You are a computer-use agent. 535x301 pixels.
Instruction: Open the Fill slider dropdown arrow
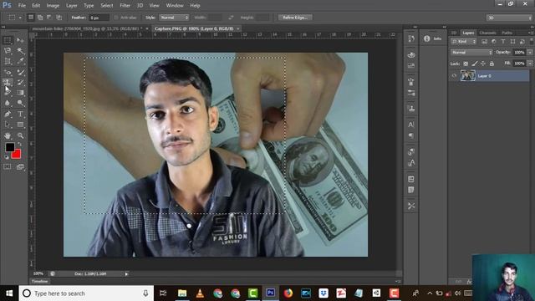pyautogui.click(x=530, y=64)
